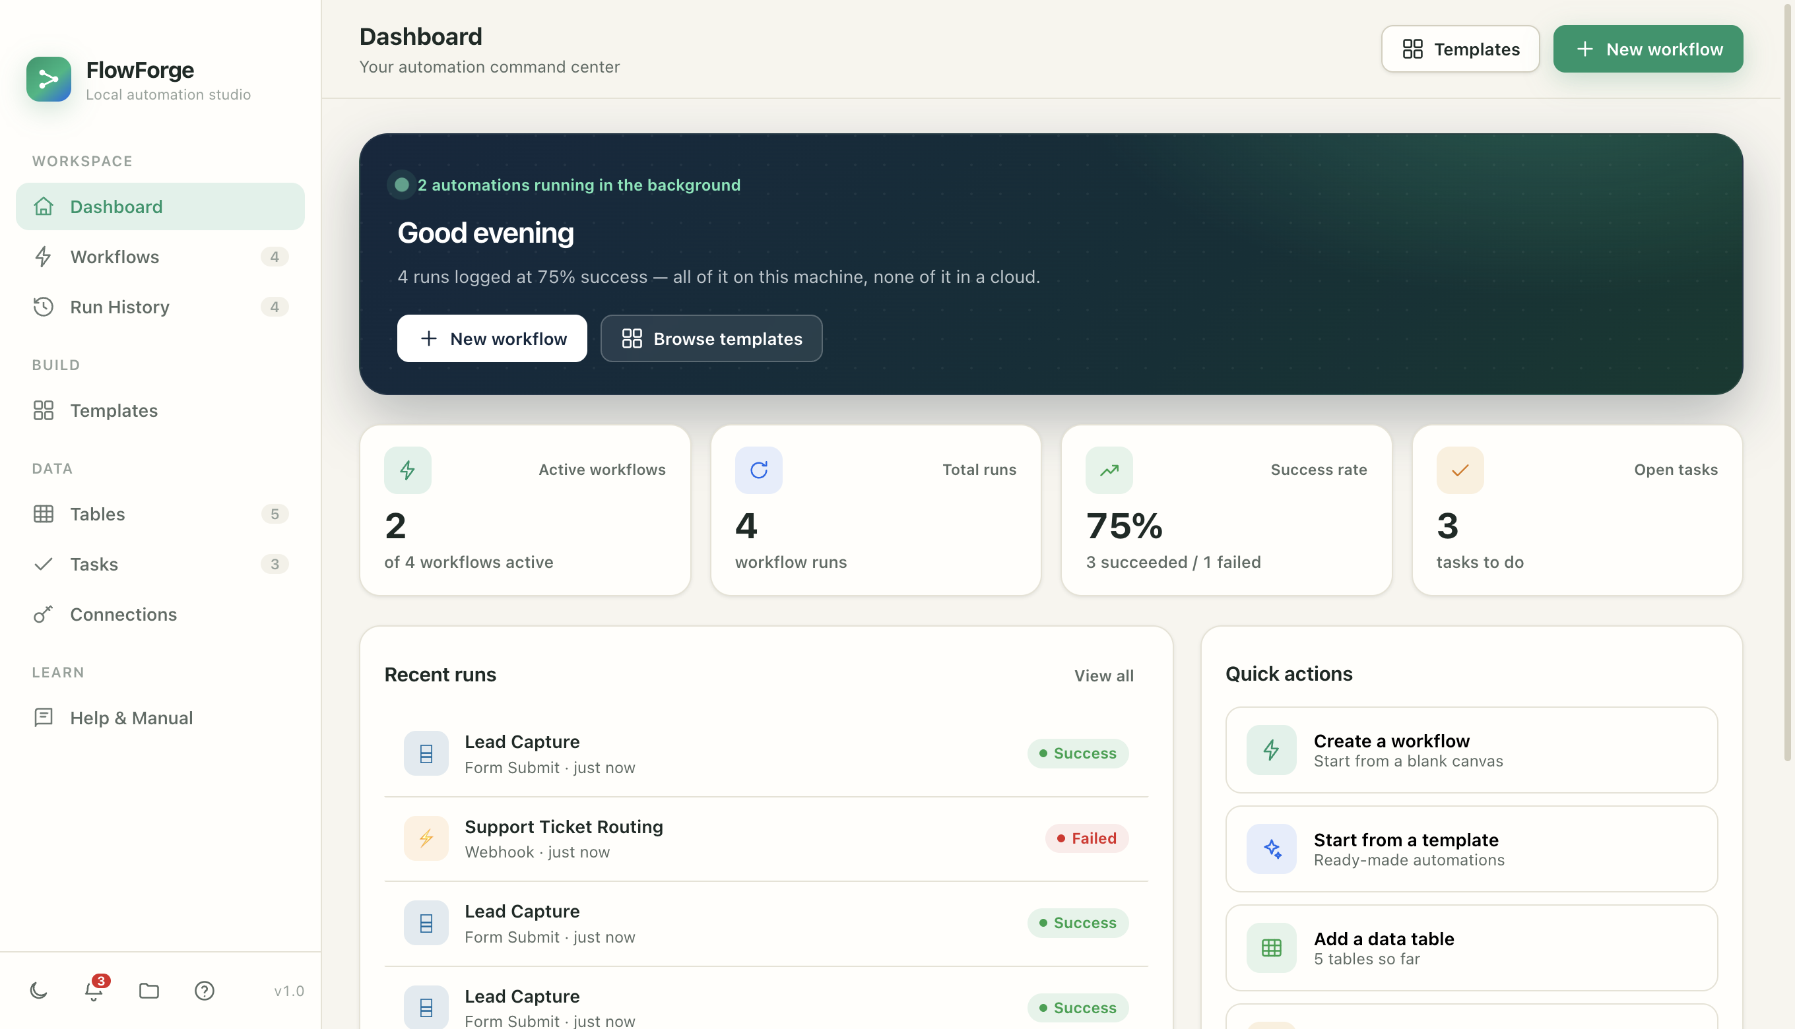Open Run History page

(x=160, y=307)
